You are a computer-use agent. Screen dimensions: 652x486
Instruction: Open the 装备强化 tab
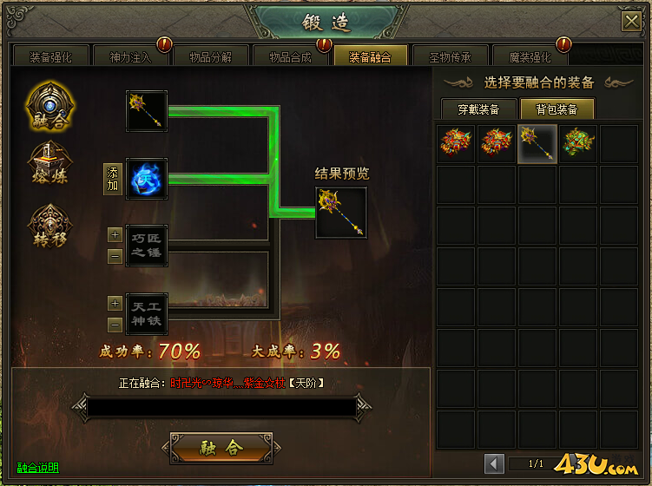(x=50, y=56)
